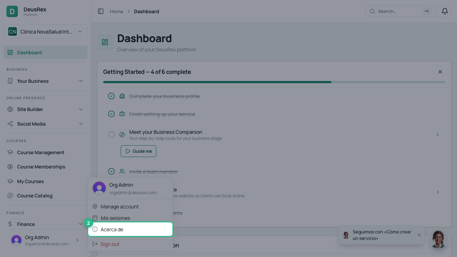
Task: Open notifications bell
Action: [x=445, y=11]
